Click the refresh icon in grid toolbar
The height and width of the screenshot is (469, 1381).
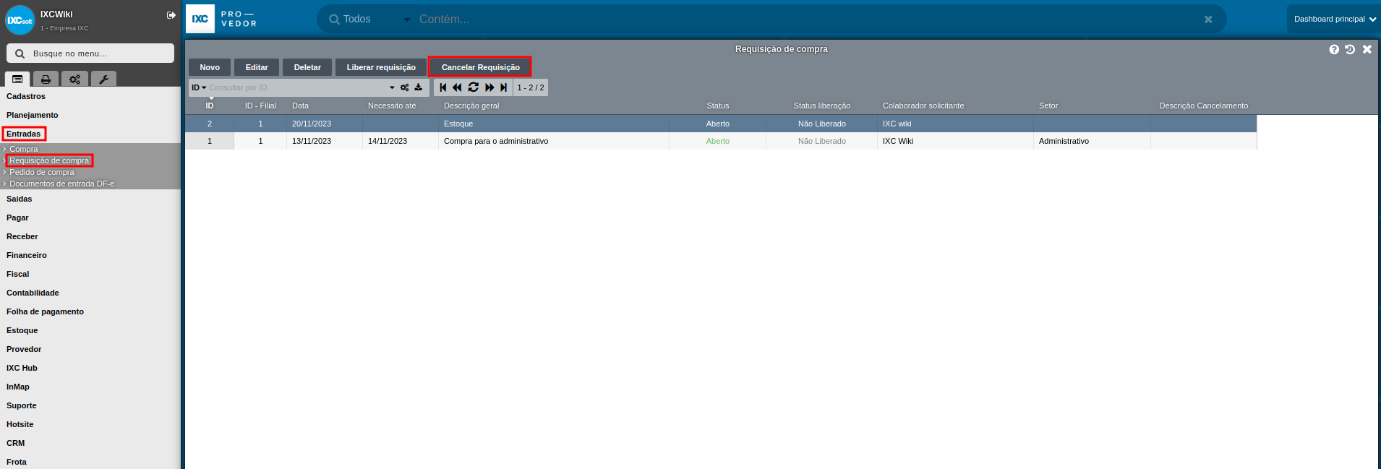pos(473,87)
